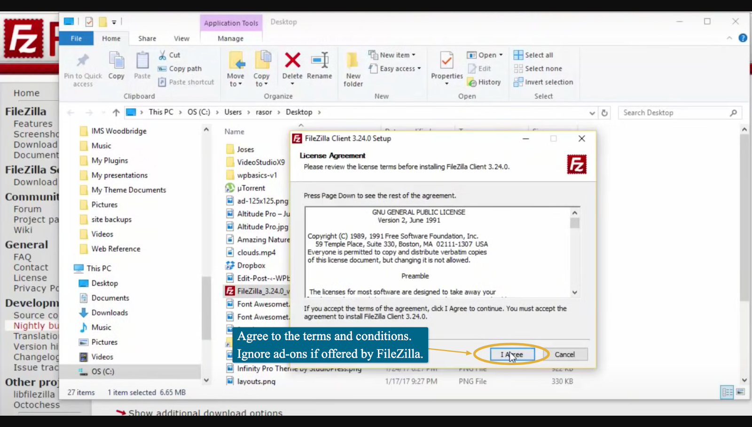Image resolution: width=752 pixels, height=427 pixels.
Task: Click the red Delete icon
Action: click(x=292, y=60)
